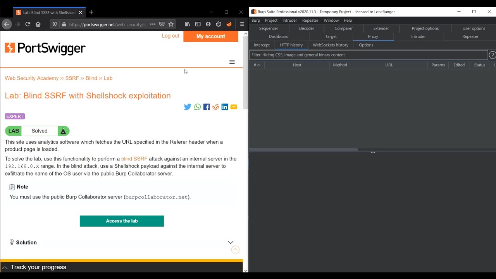Switch to Comparer tab
496x279 pixels.
tap(344, 28)
